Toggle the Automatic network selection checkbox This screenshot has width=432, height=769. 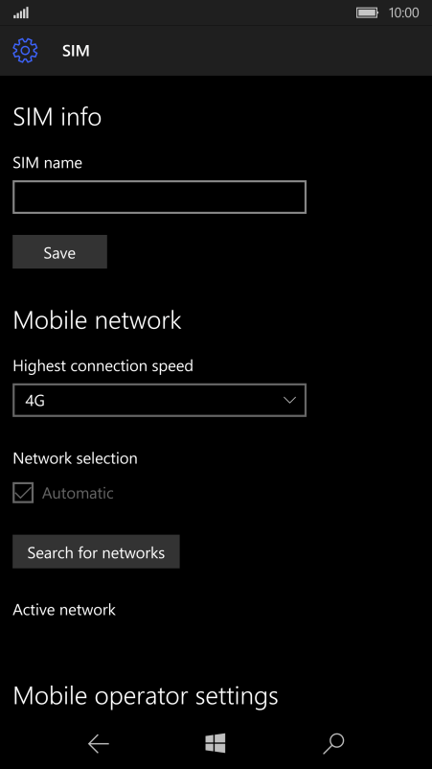(x=23, y=493)
